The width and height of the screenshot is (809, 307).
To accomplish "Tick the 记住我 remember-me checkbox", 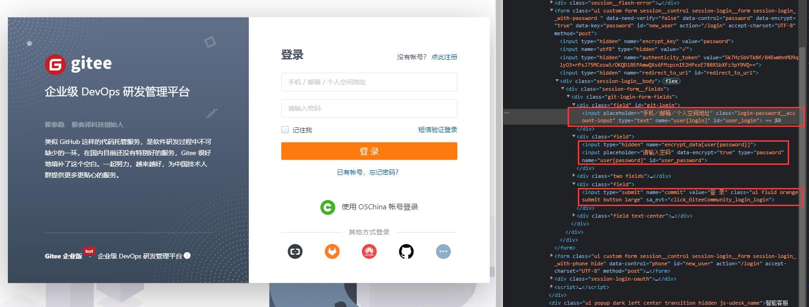I will point(285,130).
